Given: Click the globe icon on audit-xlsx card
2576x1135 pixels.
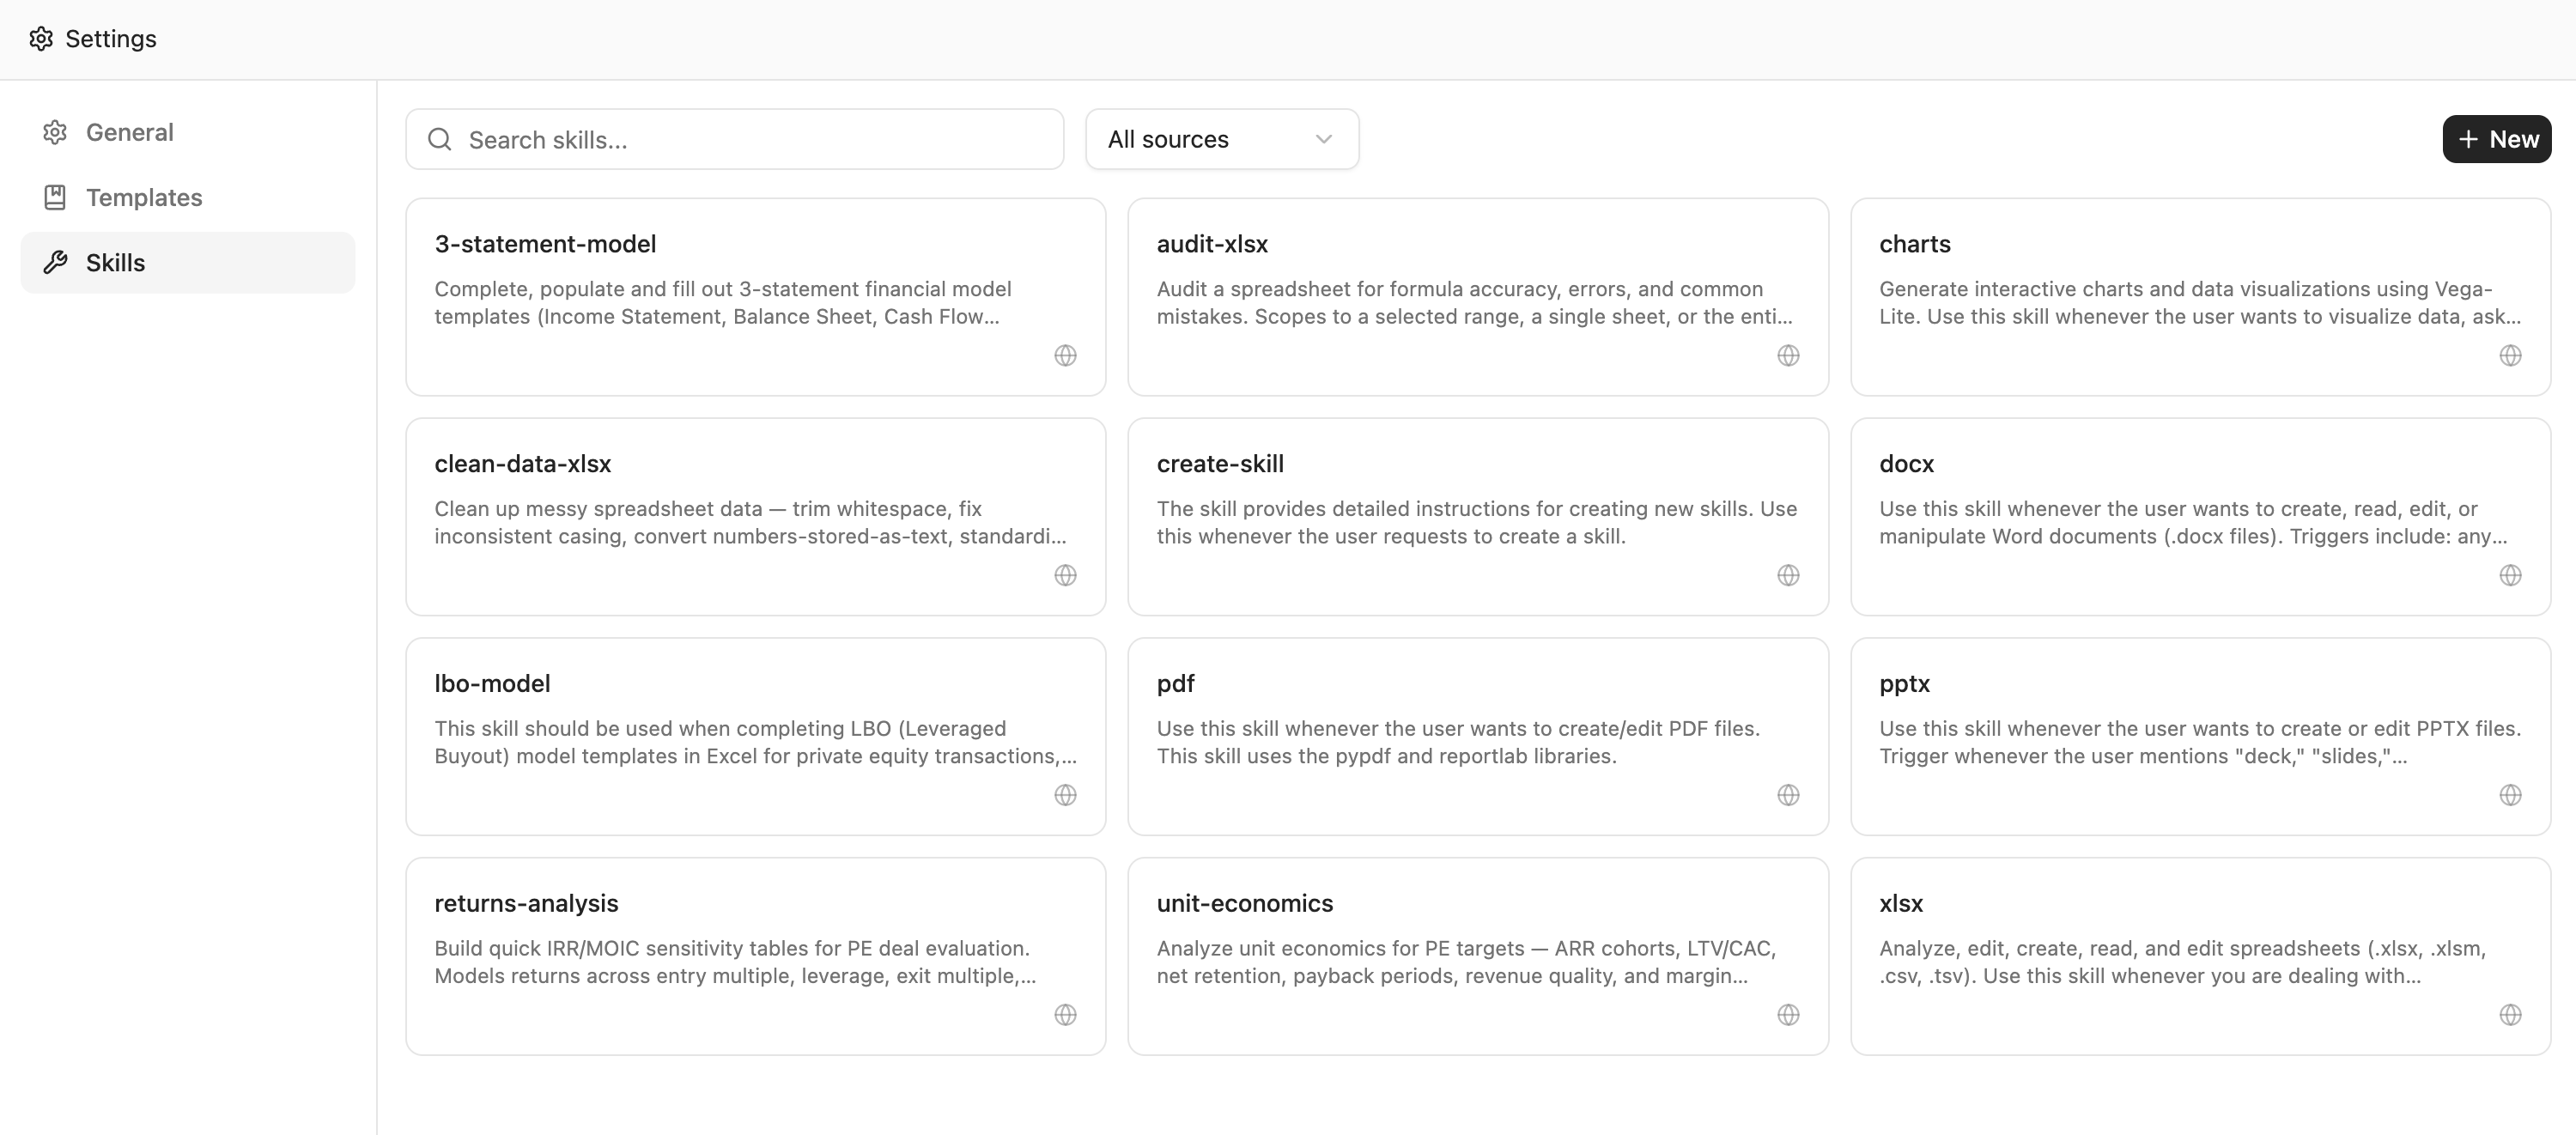Looking at the screenshot, I should pos(1788,355).
